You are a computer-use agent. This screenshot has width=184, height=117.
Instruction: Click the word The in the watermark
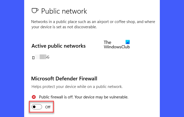pyautogui.click(x=107, y=42)
